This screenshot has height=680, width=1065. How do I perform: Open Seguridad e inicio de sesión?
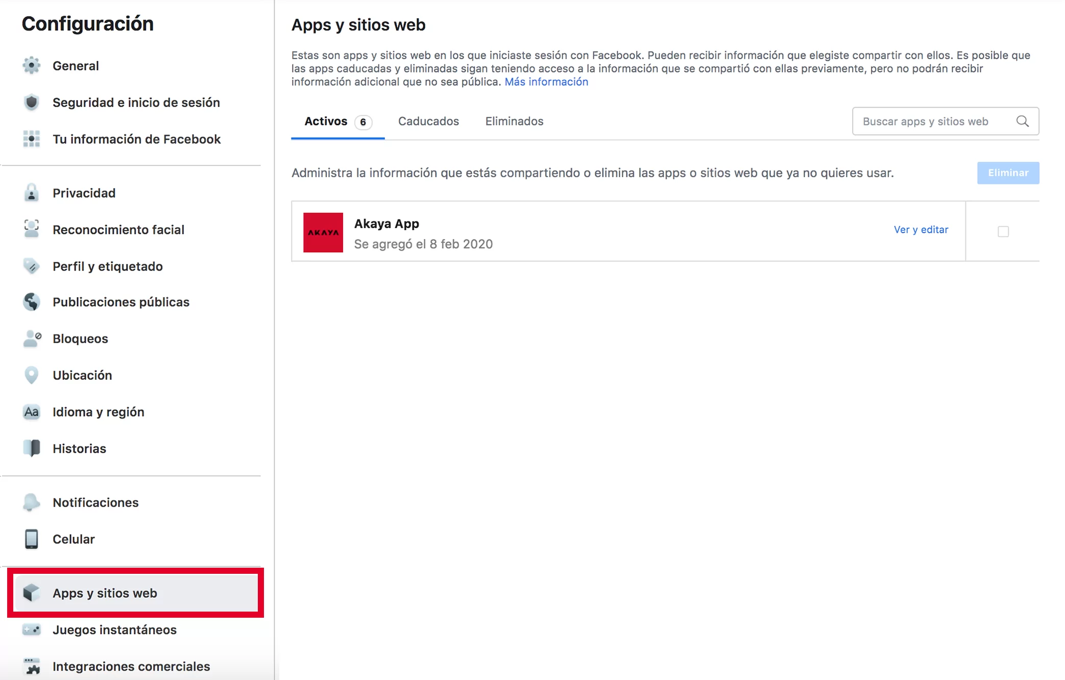(136, 103)
